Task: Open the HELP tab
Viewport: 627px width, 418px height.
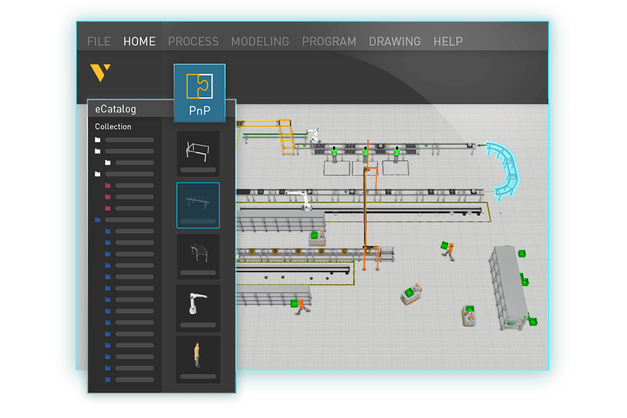Action: 448,42
